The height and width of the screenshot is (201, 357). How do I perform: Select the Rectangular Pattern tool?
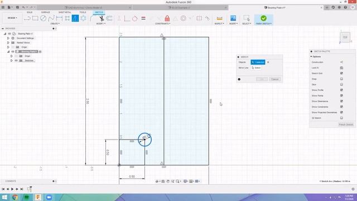(x=67, y=18)
